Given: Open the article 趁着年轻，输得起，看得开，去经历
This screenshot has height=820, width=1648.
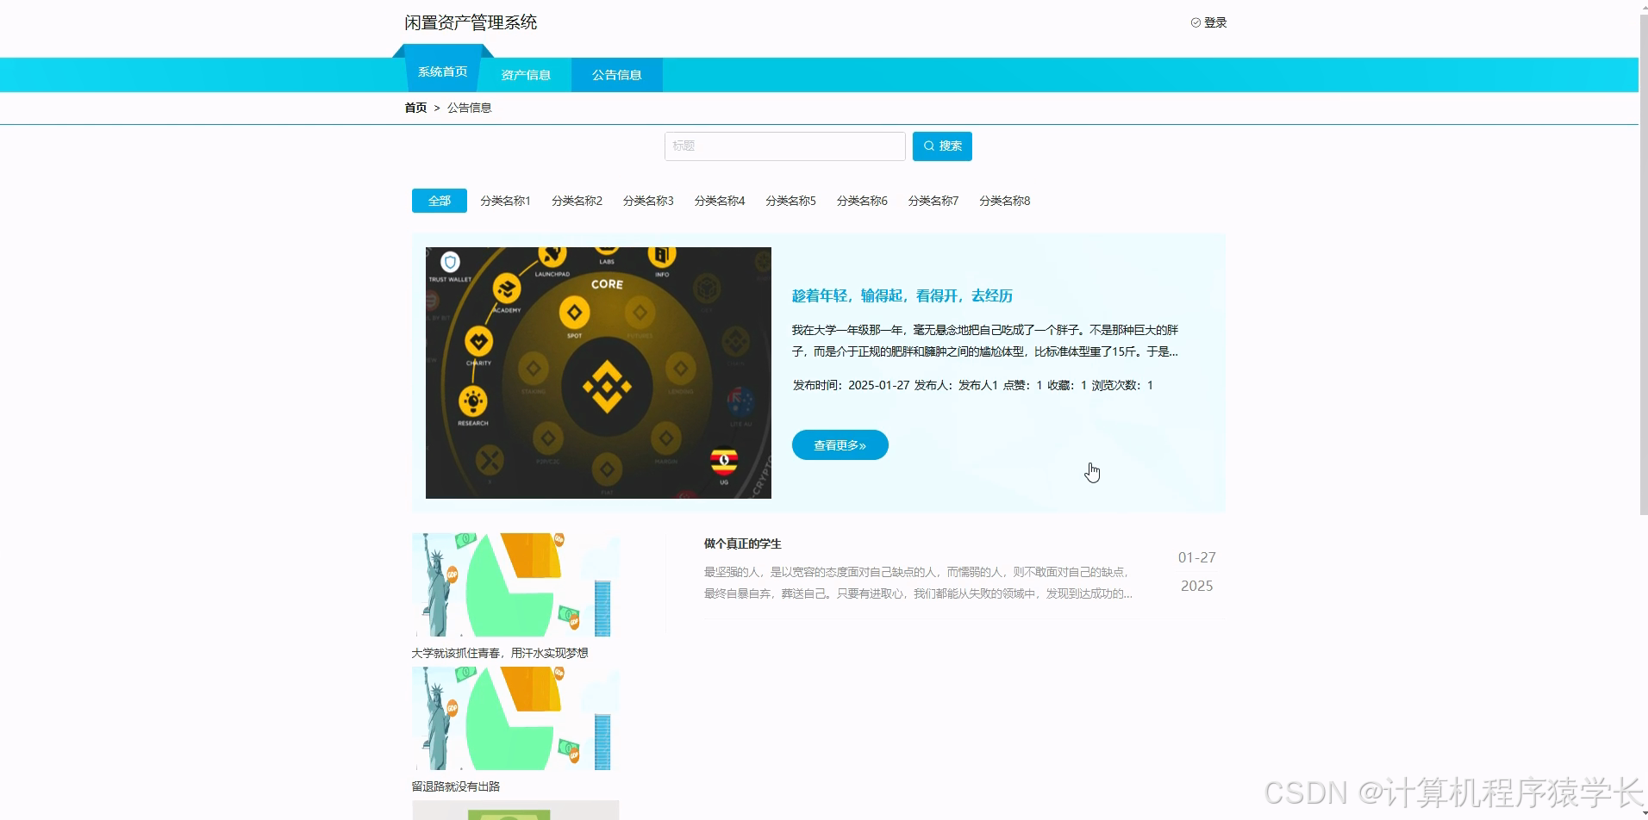Looking at the screenshot, I should pyautogui.click(x=901, y=295).
